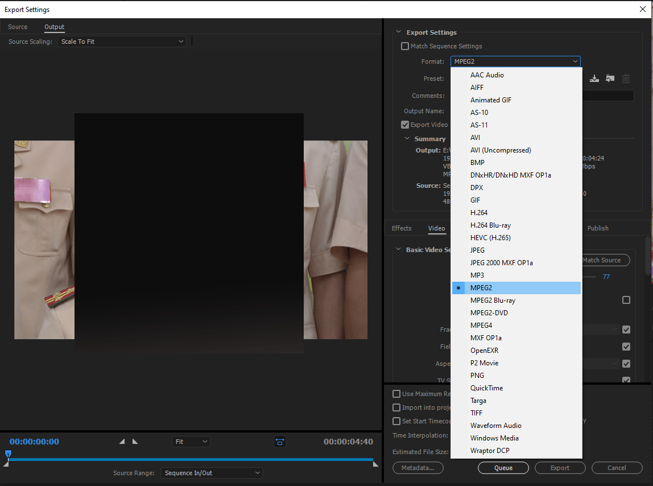The image size is (653, 486).
Task: Click the Delete Preset trash icon
Action: 626,79
